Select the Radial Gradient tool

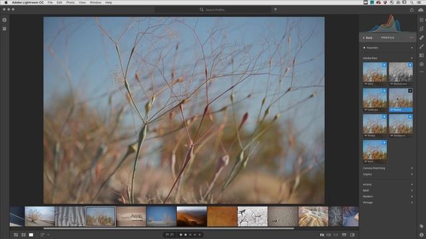[x=421, y=64]
